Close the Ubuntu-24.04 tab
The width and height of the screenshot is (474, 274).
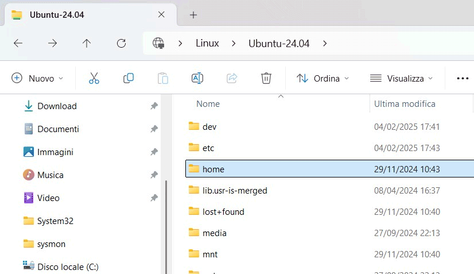[161, 14]
